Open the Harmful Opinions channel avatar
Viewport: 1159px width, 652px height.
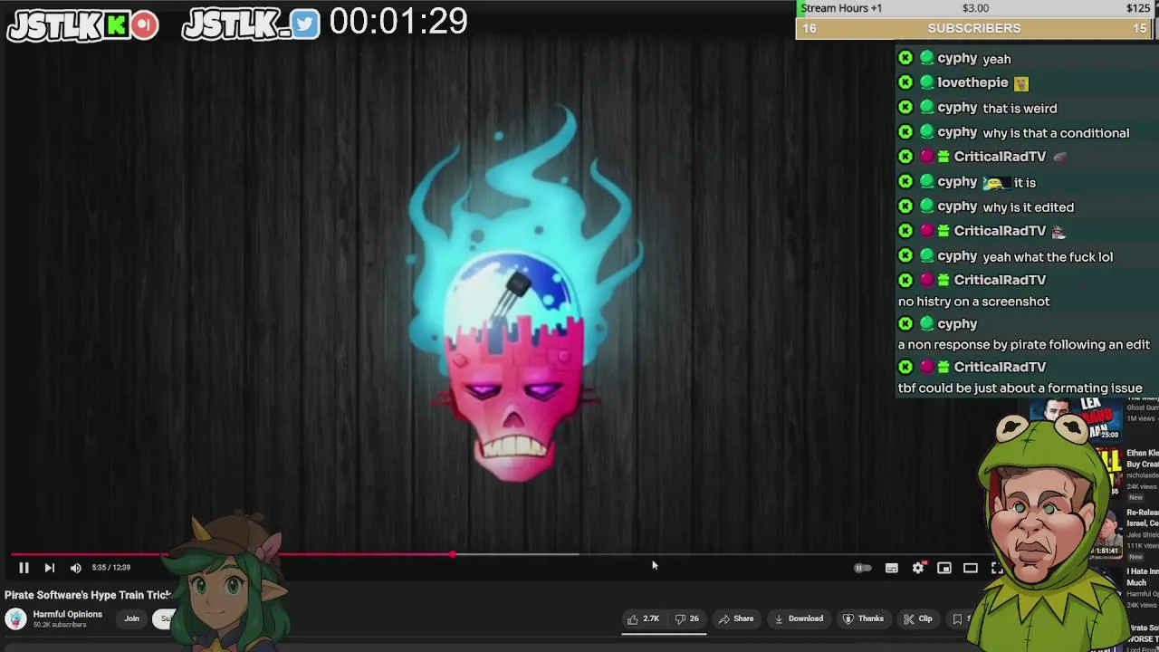[x=14, y=618]
